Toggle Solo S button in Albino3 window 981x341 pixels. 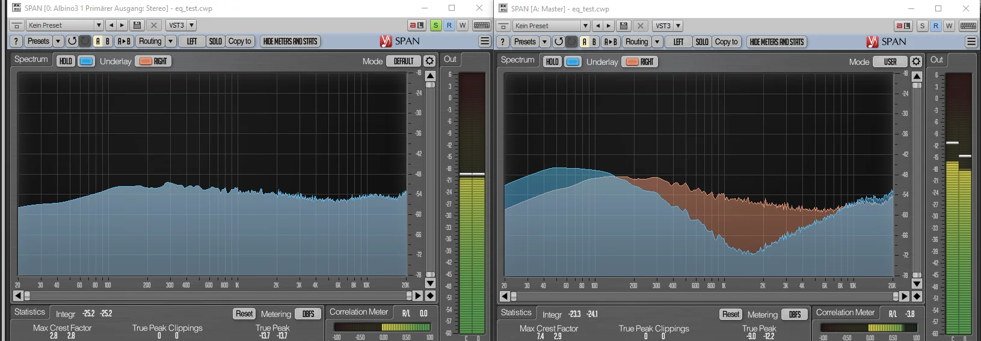click(436, 25)
